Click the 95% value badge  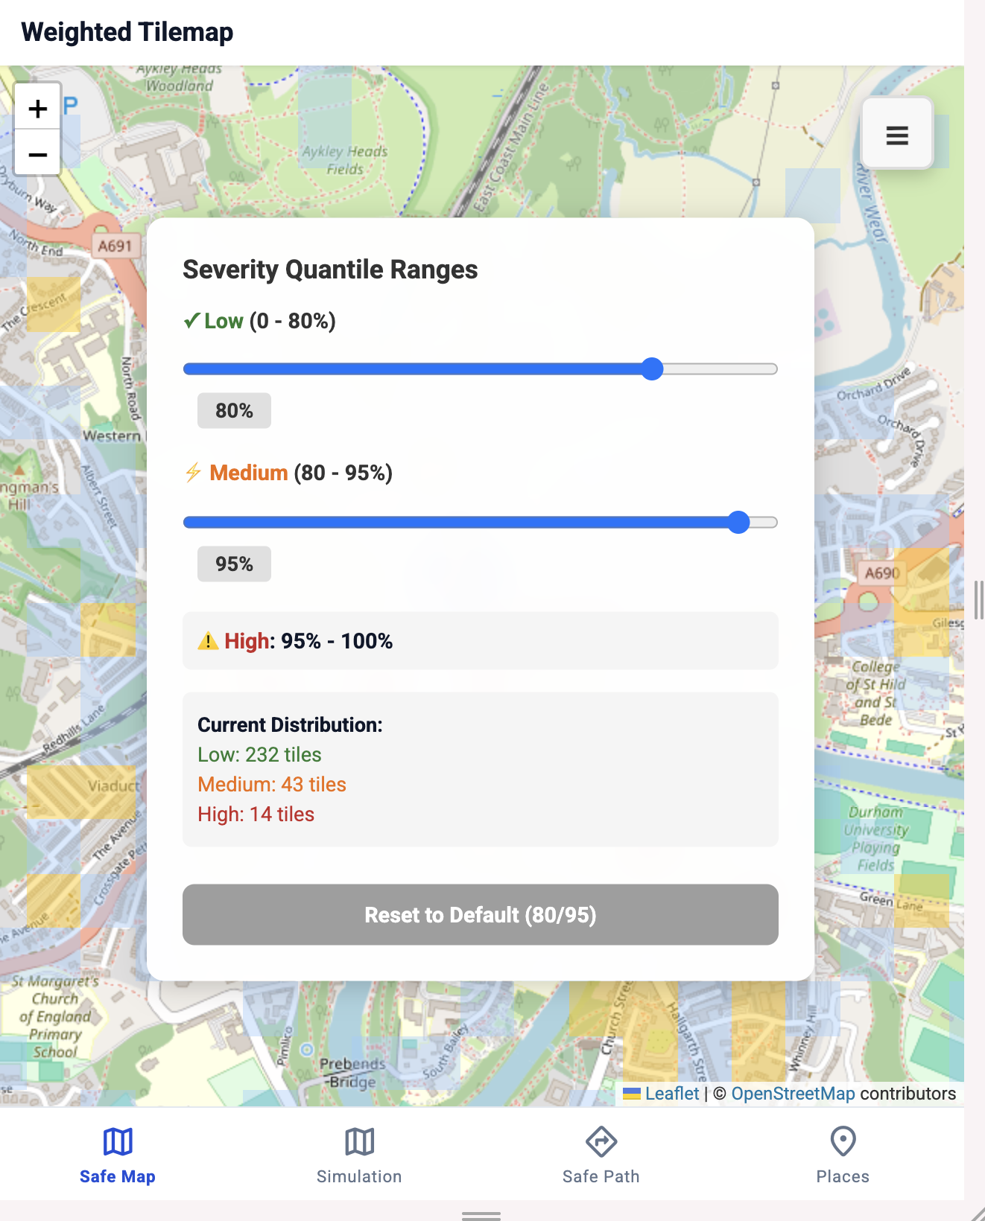coord(234,564)
